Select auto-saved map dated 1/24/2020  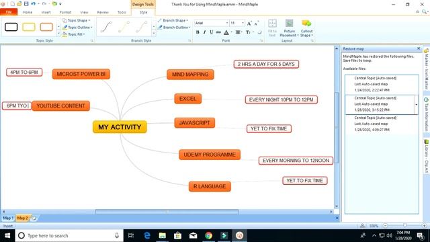pos(382,84)
